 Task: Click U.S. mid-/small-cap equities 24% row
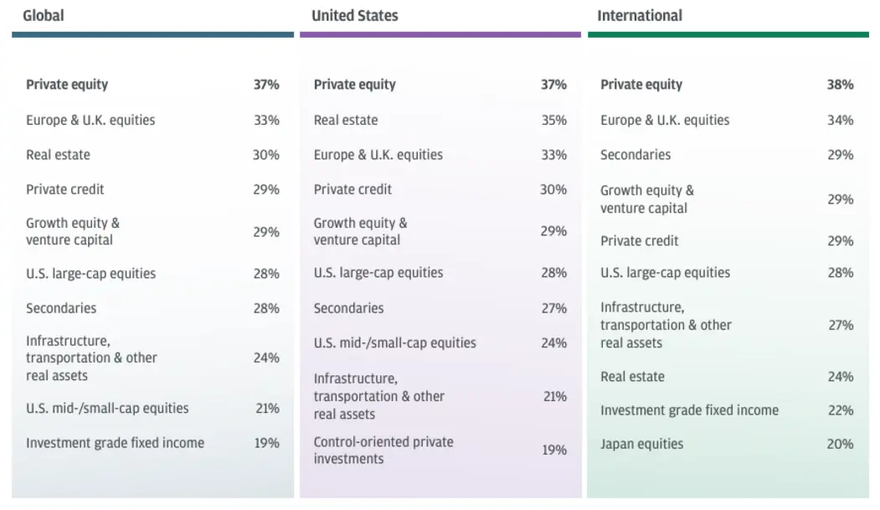click(x=440, y=343)
